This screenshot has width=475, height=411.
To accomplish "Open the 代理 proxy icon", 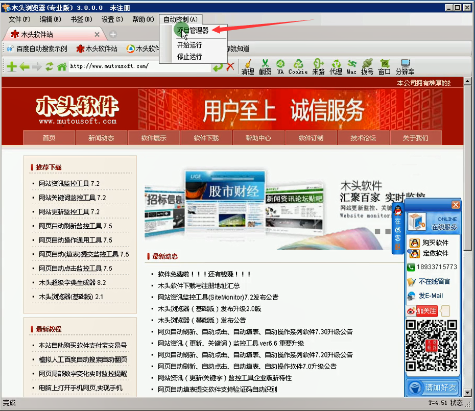I will tap(336, 67).
